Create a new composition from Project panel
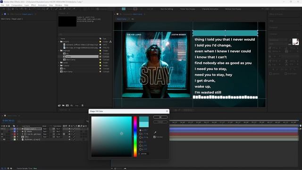 point(67,105)
